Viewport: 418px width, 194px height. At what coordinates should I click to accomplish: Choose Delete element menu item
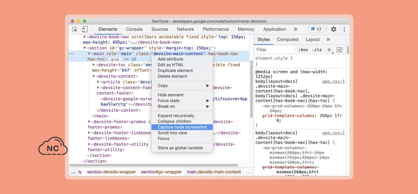[x=182, y=76]
